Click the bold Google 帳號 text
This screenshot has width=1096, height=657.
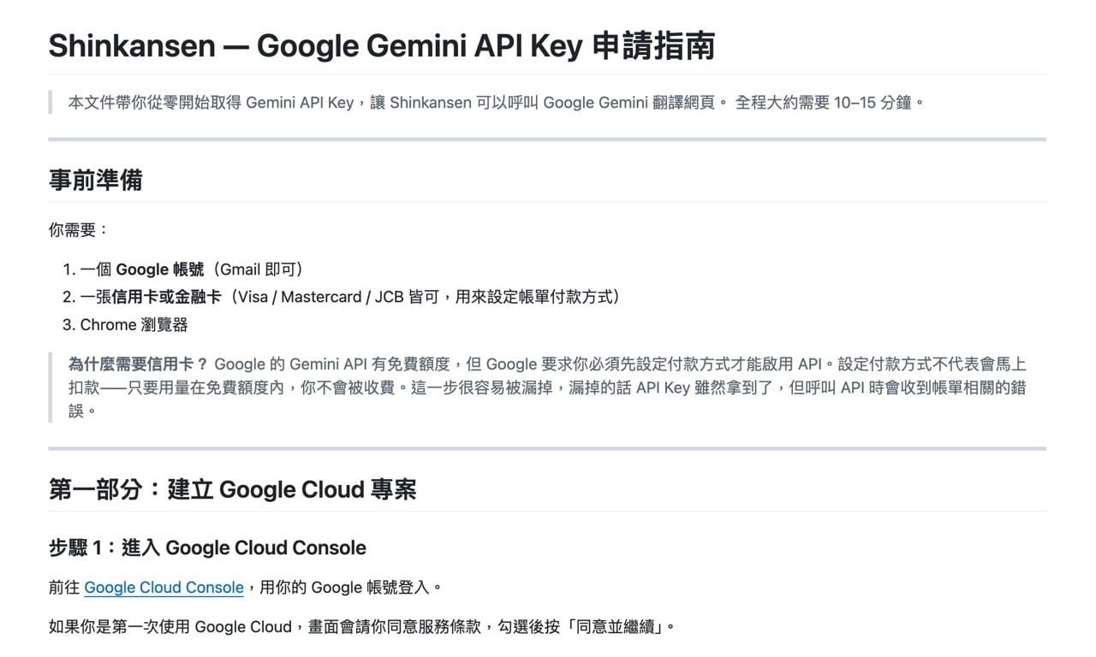(160, 269)
